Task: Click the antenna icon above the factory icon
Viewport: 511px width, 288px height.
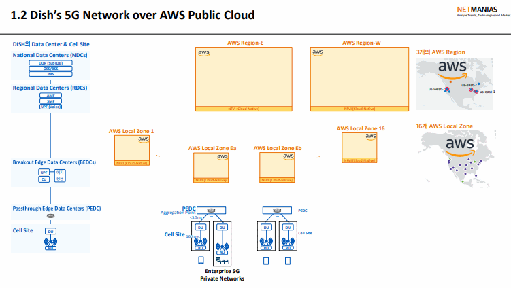Action: click(222, 247)
